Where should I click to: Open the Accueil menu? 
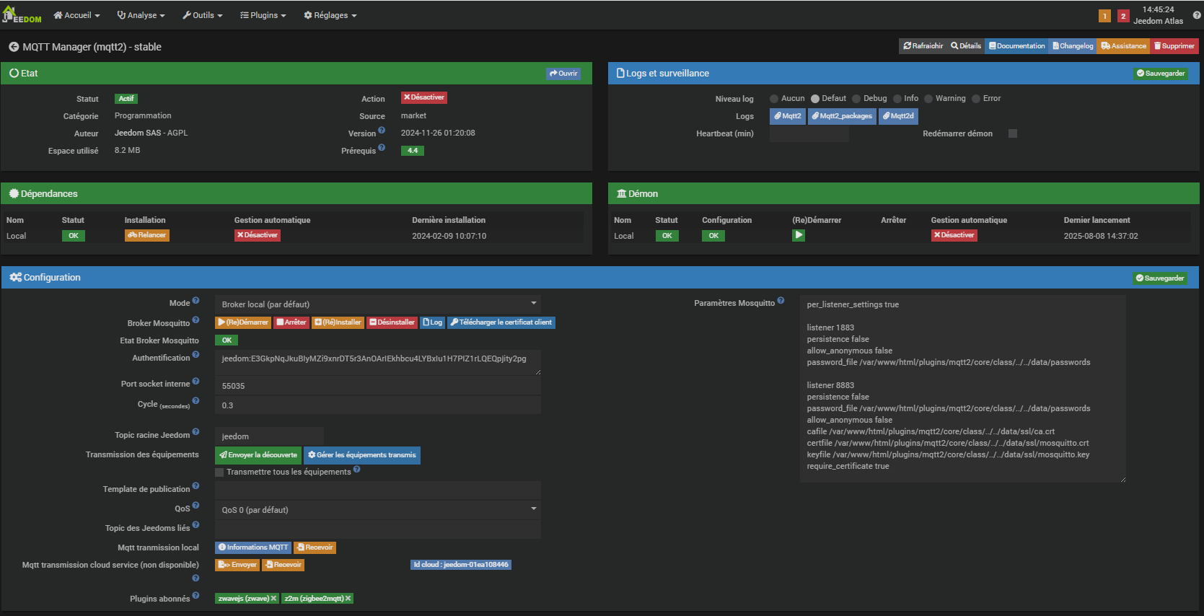76,15
